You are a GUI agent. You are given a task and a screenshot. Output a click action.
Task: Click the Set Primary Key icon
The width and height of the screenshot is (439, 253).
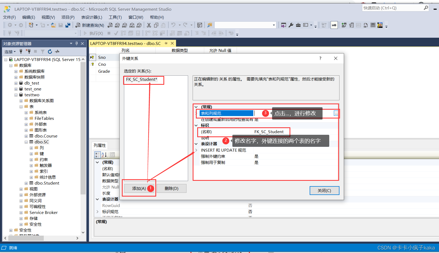pyautogui.click(x=334, y=25)
